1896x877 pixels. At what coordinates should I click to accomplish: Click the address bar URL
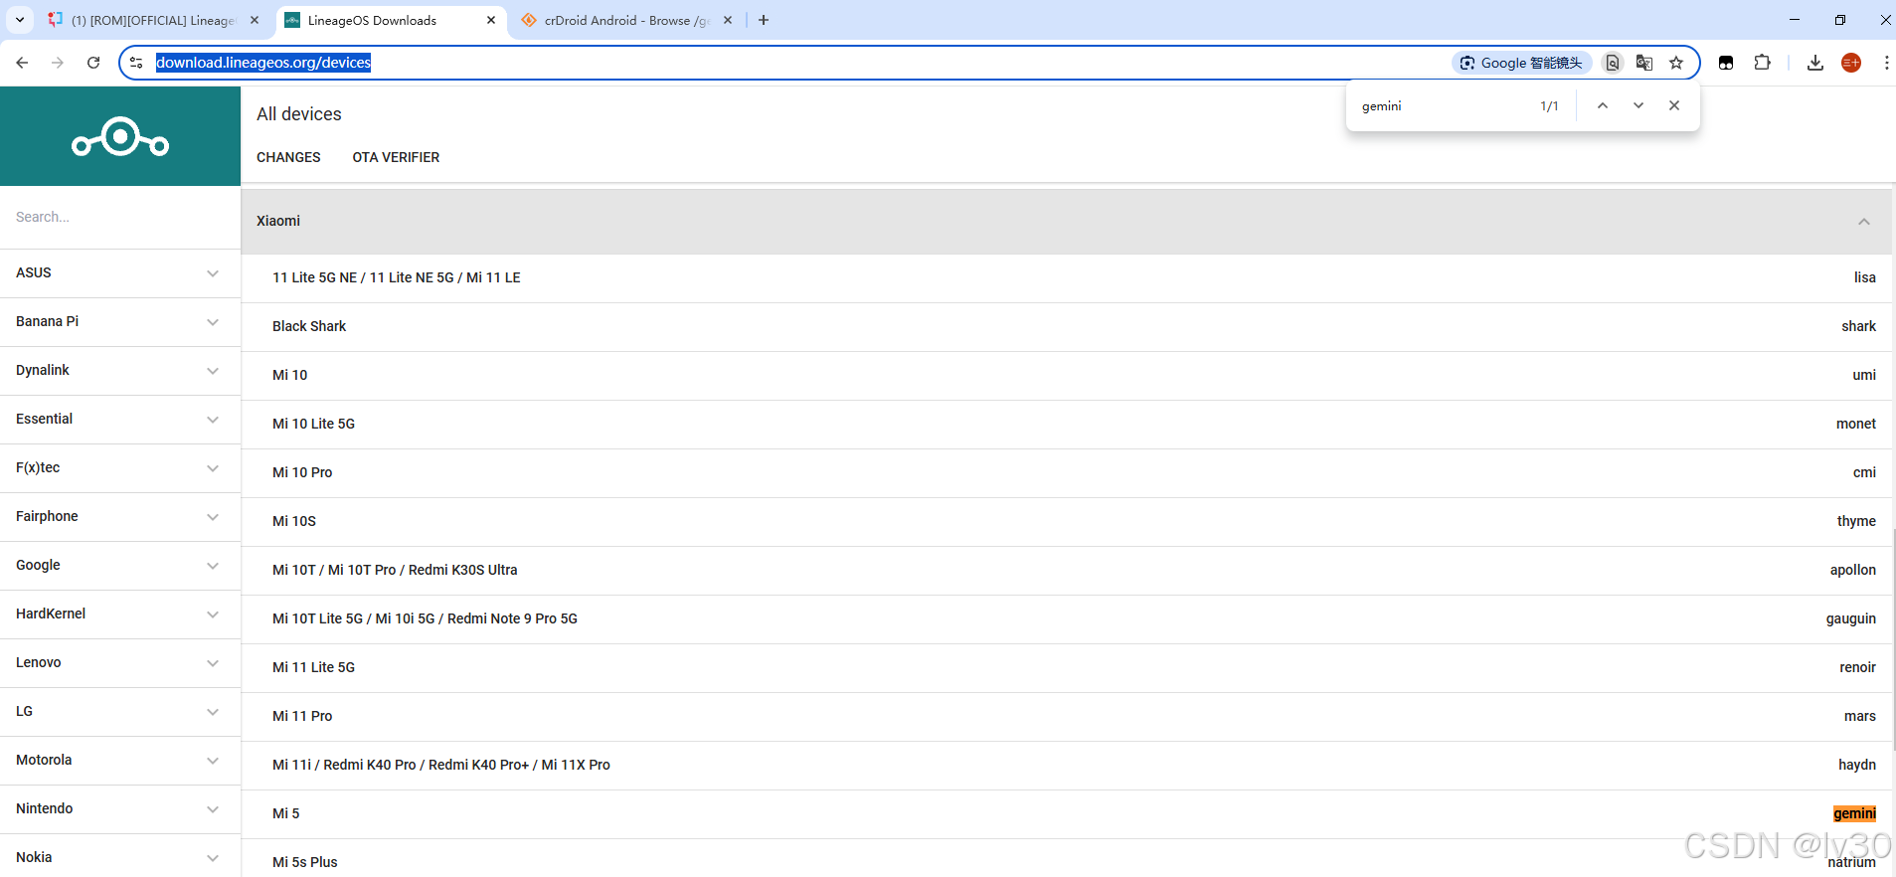click(x=263, y=63)
